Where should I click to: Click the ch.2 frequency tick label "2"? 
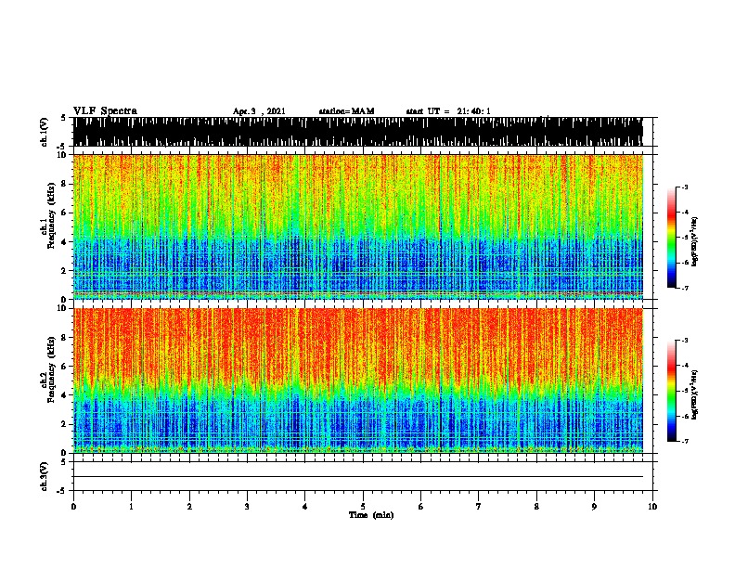point(64,424)
